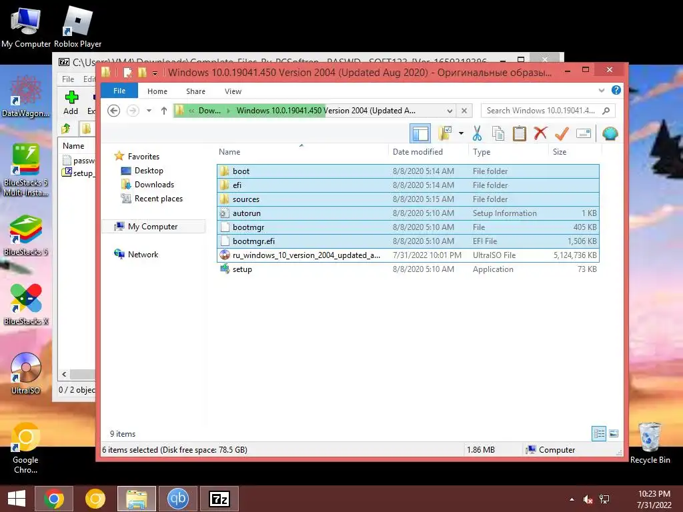The image size is (683, 512).
Task: Open the Home ribbon tab
Action: 157,91
